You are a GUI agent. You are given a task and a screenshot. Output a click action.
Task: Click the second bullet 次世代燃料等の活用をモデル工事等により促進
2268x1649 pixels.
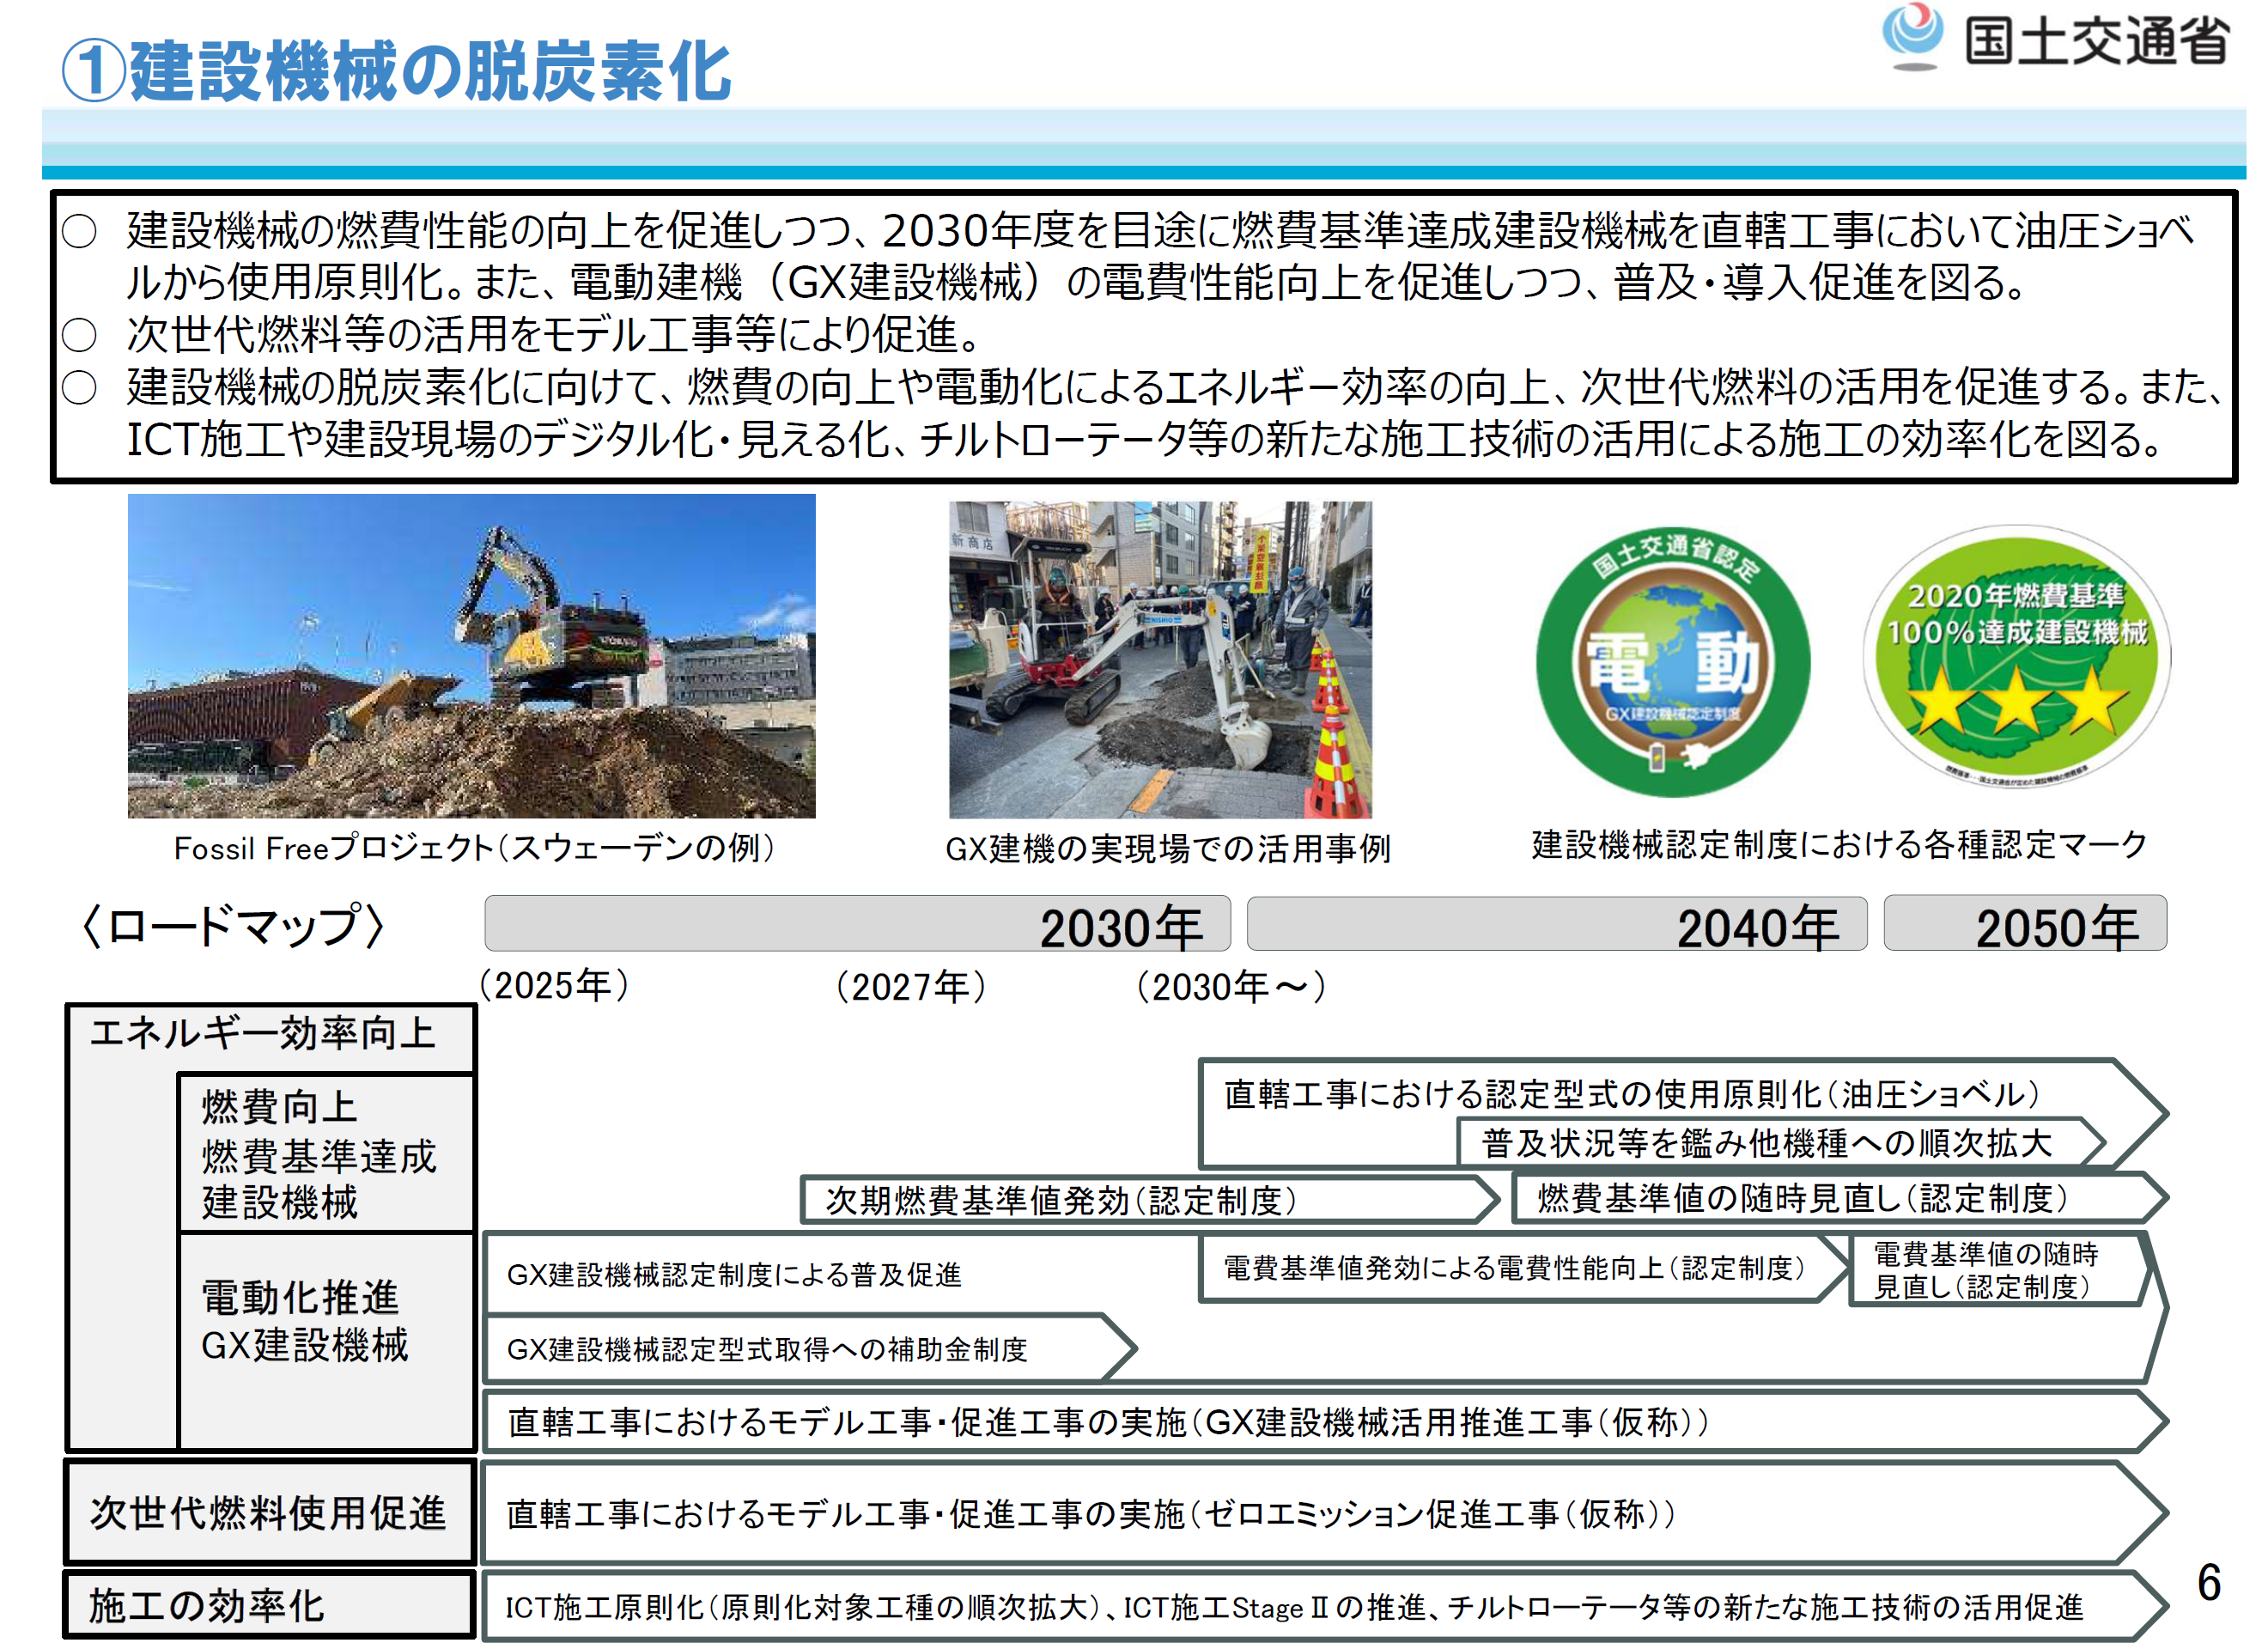point(523,334)
